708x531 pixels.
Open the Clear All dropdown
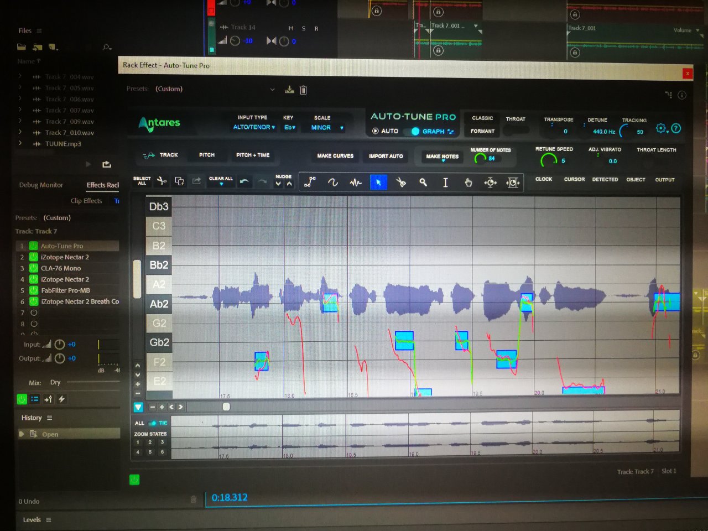(221, 181)
